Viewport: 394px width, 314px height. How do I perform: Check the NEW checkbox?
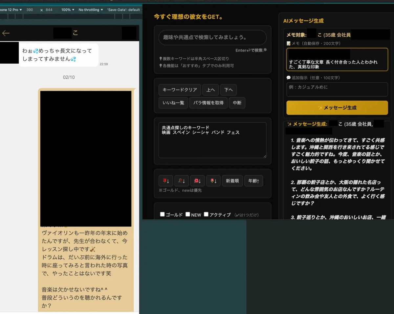188,214
